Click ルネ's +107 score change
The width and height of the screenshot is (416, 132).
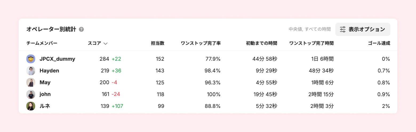(117, 106)
